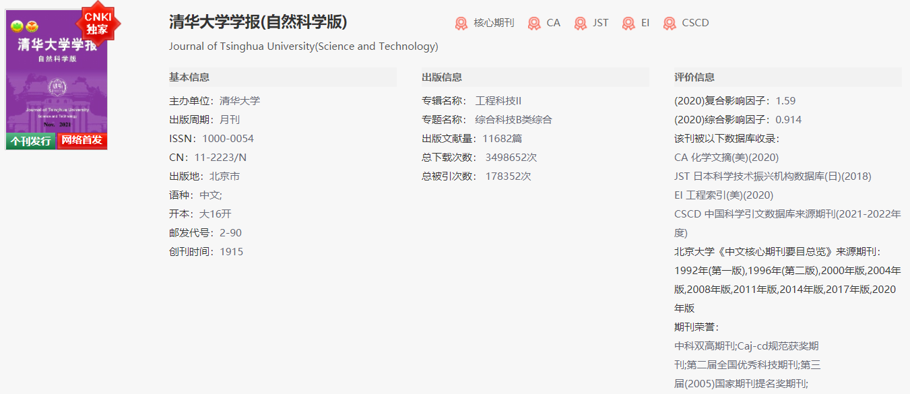Click the green 个刊发行 label
Image resolution: width=910 pixels, height=394 pixels.
pyautogui.click(x=31, y=141)
